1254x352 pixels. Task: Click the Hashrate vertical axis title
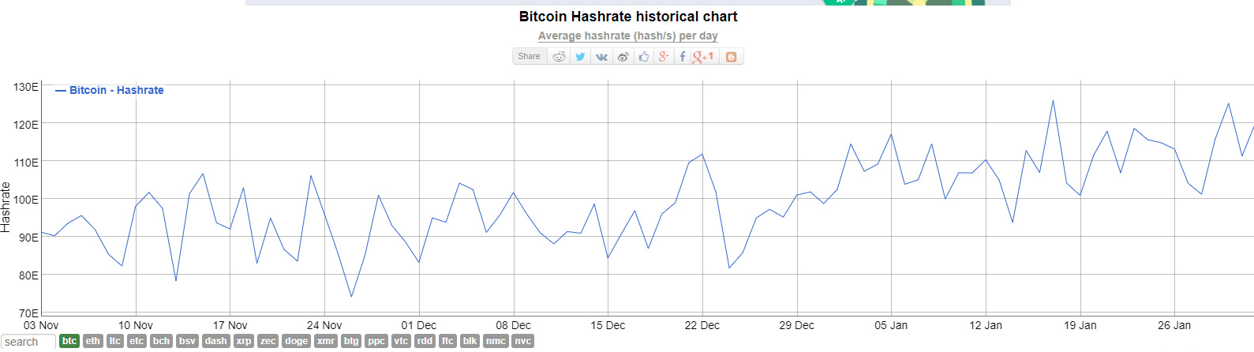6,207
